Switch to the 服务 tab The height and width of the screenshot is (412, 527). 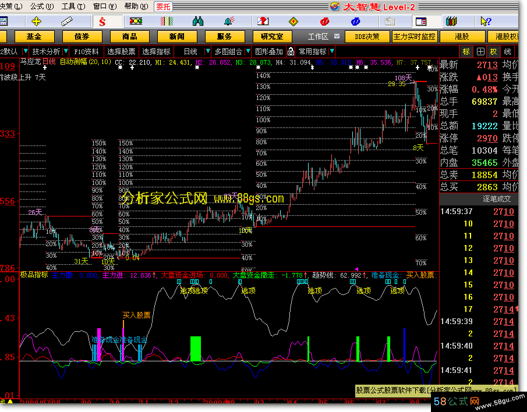point(225,36)
